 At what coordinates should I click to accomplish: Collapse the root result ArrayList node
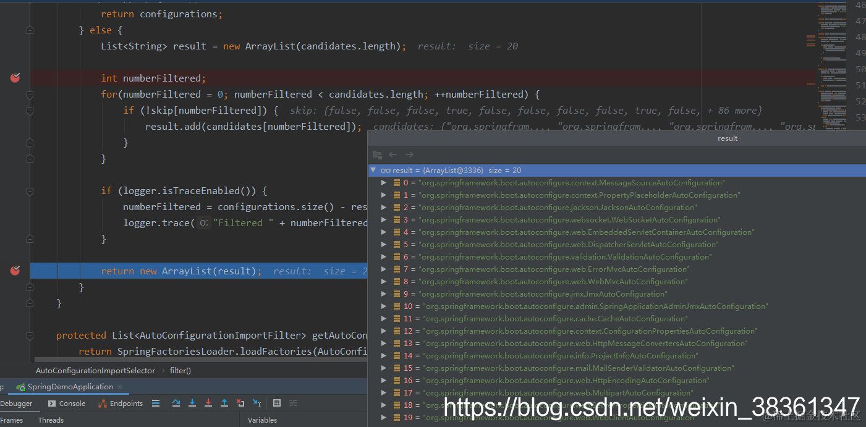click(x=373, y=170)
